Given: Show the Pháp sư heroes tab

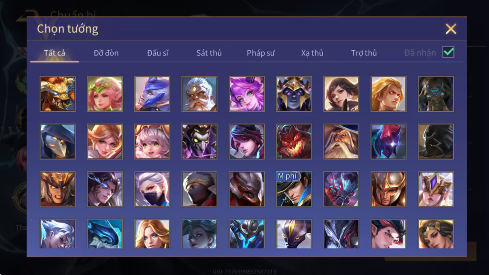Looking at the screenshot, I should (x=260, y=53).
